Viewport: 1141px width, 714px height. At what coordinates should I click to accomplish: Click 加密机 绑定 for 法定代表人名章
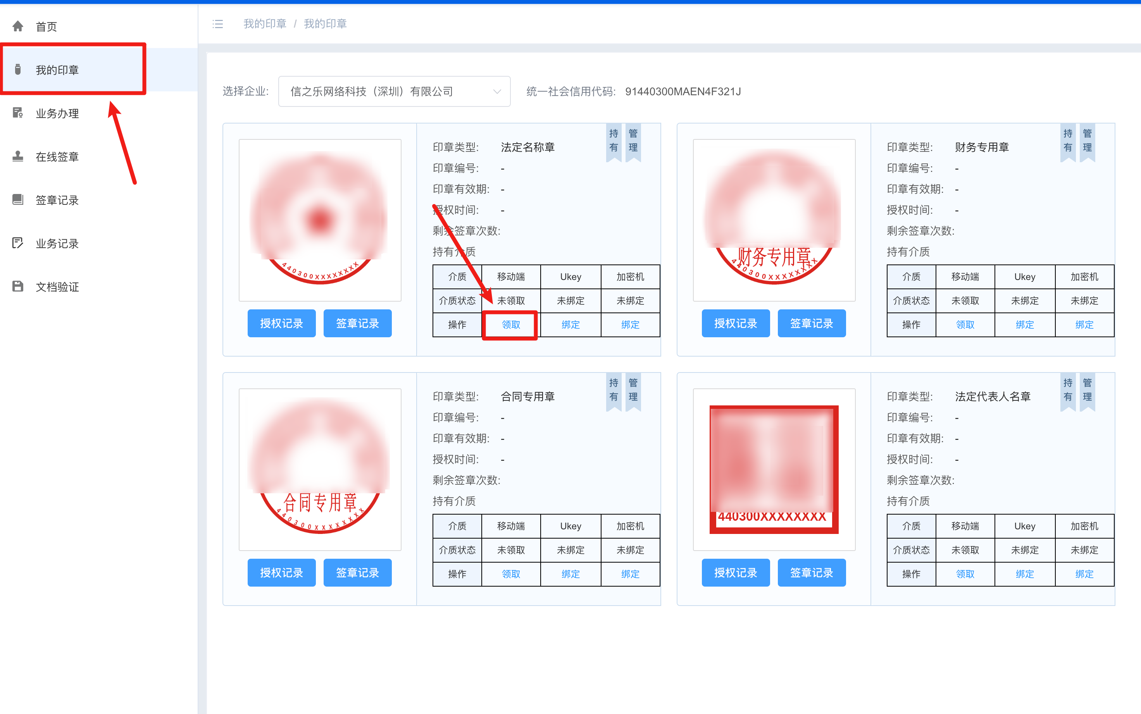[1084, 574]
